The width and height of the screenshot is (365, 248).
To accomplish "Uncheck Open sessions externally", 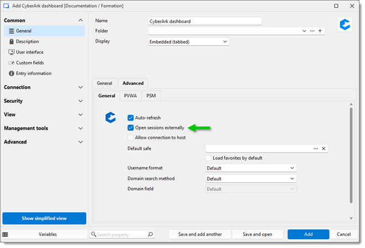I will coord(130,128).
